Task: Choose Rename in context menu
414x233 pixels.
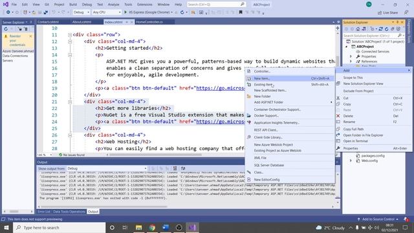Action: point(373,122)
